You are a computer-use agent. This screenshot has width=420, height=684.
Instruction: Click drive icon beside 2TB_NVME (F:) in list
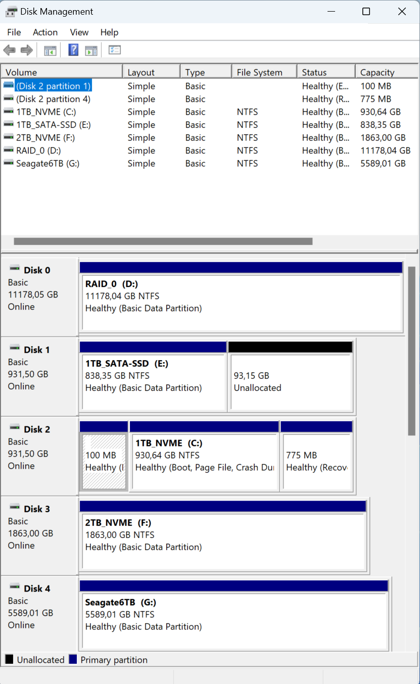(9, 137)
